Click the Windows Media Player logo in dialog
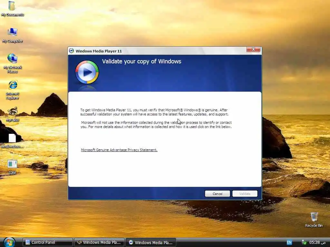The height and width of the screenshot is (247, 330). click(x=87, y=72)
